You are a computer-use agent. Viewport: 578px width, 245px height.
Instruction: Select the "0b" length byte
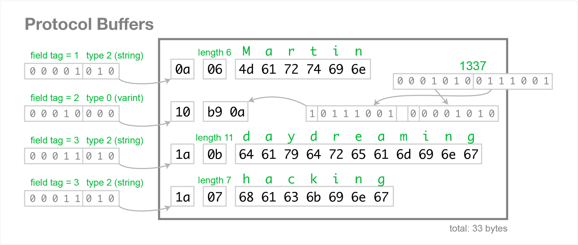(215, 154)
